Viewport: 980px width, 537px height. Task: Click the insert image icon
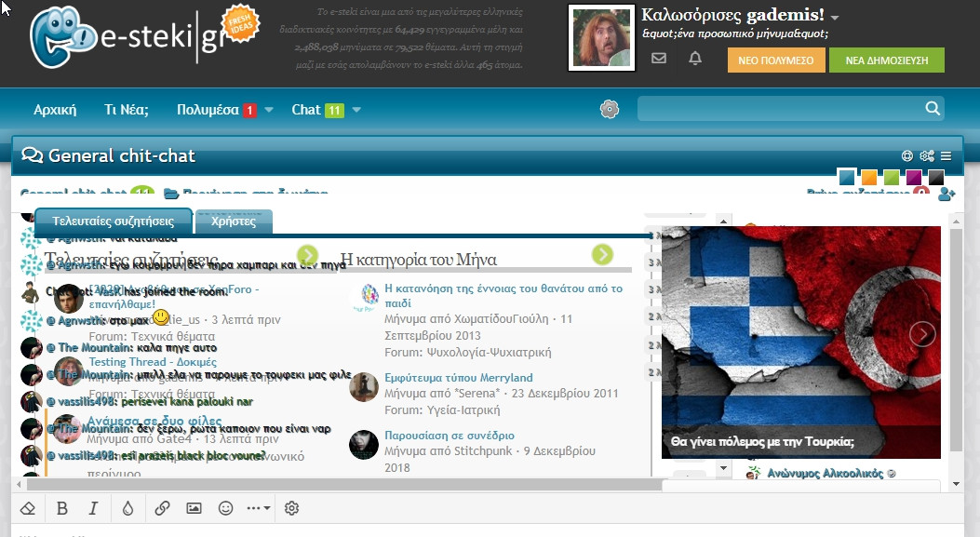[x=194, y=508]
